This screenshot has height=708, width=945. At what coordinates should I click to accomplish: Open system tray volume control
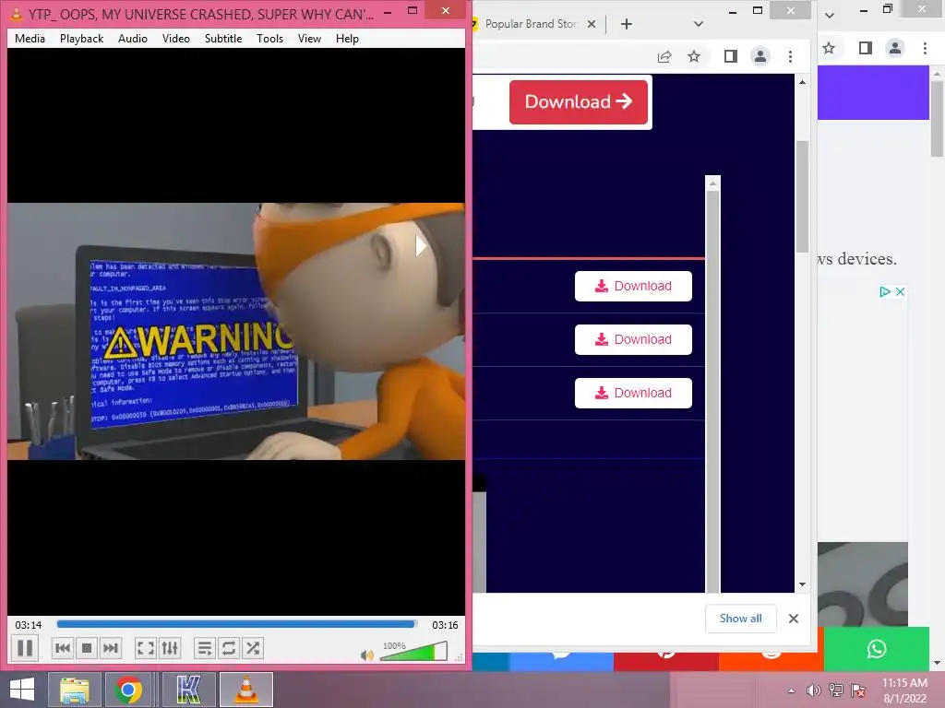[813, 690]
